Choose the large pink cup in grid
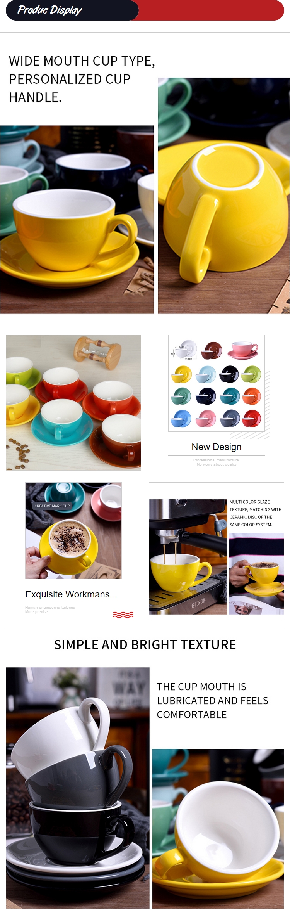The height and width of the screenshot is (909, 290). coord(243,350)
